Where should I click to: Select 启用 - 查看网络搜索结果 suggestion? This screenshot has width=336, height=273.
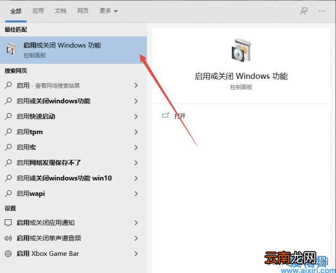73,86
